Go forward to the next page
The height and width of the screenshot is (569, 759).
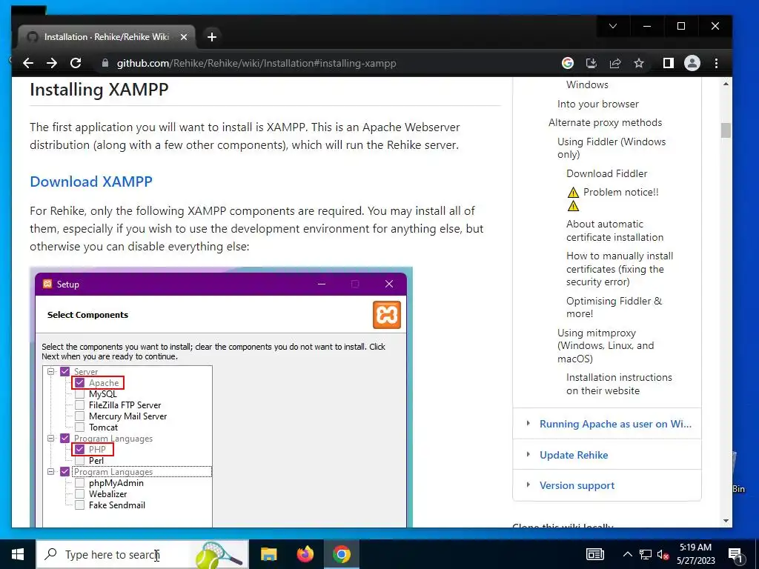(52, 63)
